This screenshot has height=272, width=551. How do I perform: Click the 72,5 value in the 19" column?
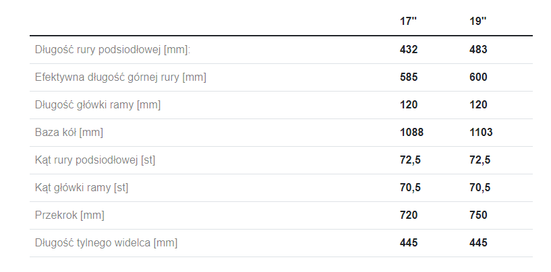point(480,160)
